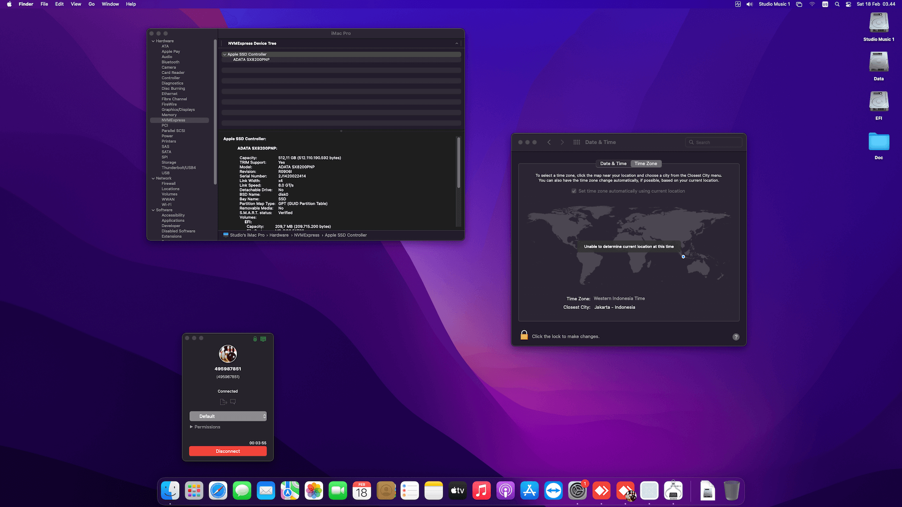Click the Spotlight search icon in the menu bar
The width and height of the screenshot is (902, 507).
coord(837,4)
